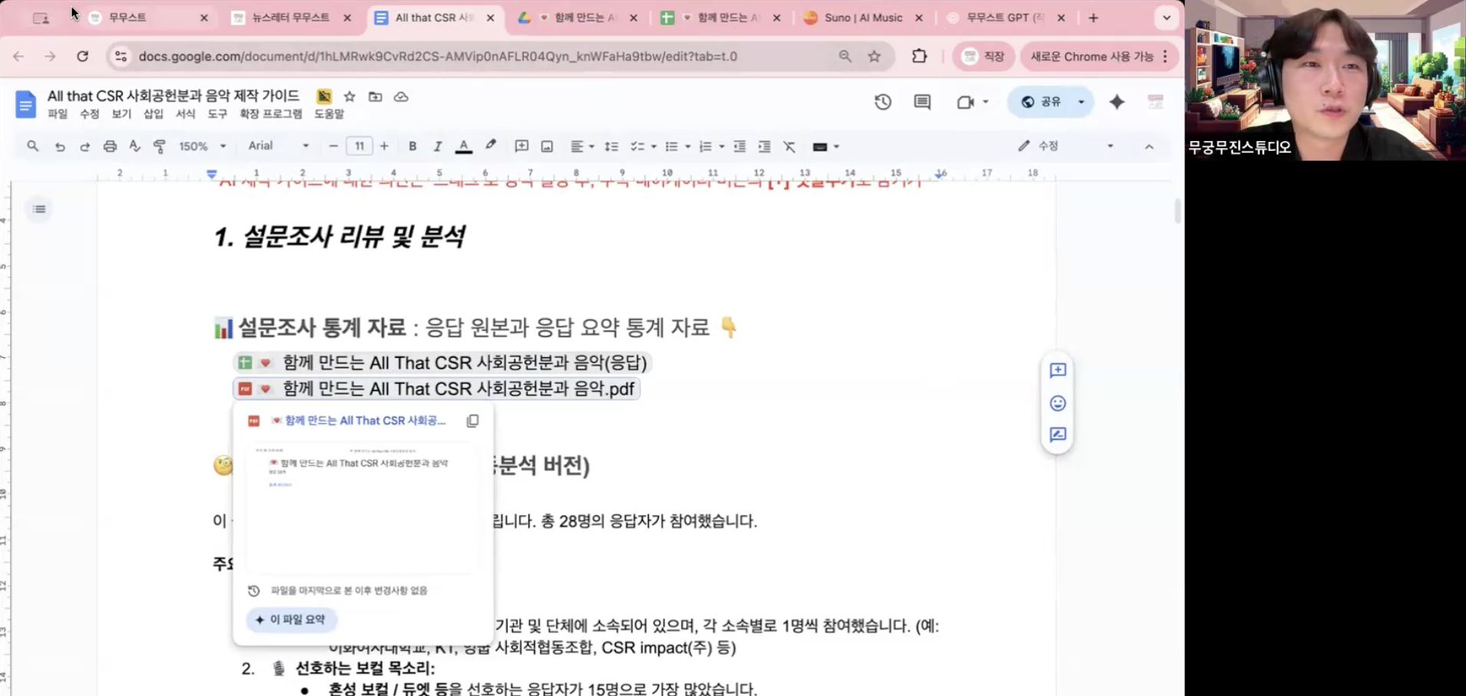Image resolution: width=1466 pixels, height=696 pixels.
Task: Open the comments panel icon
Action: pos(922,102)
